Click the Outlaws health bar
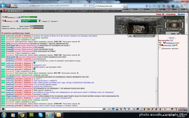The width and height of the screenshot is (189, 118). [29, 17]
